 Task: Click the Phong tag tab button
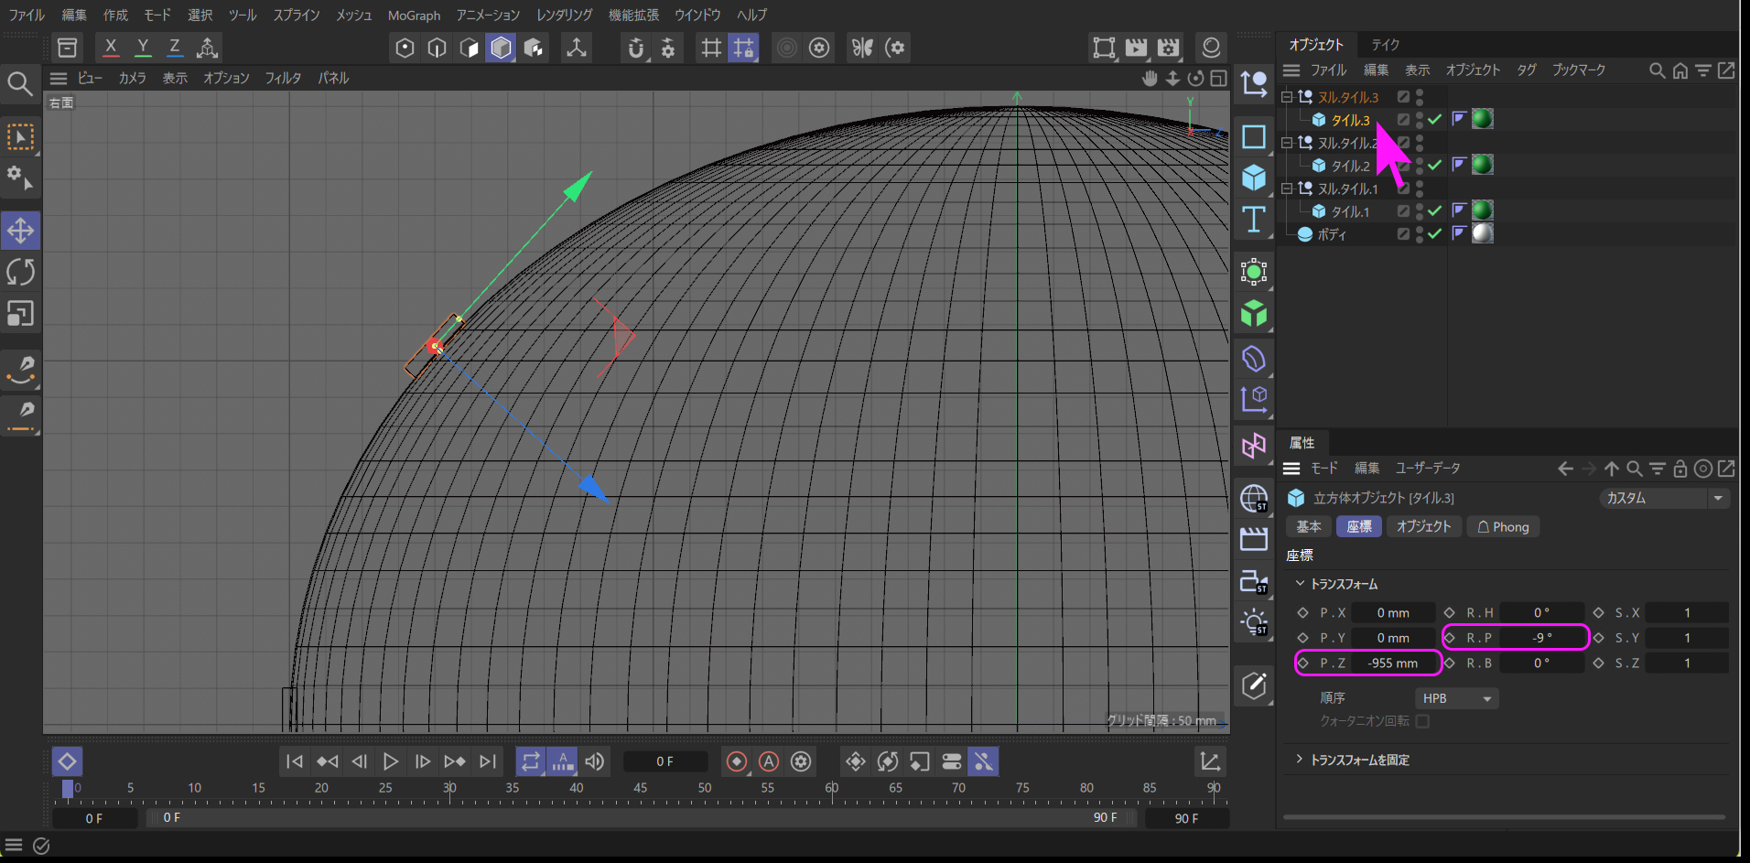(x=1503, y=527)
